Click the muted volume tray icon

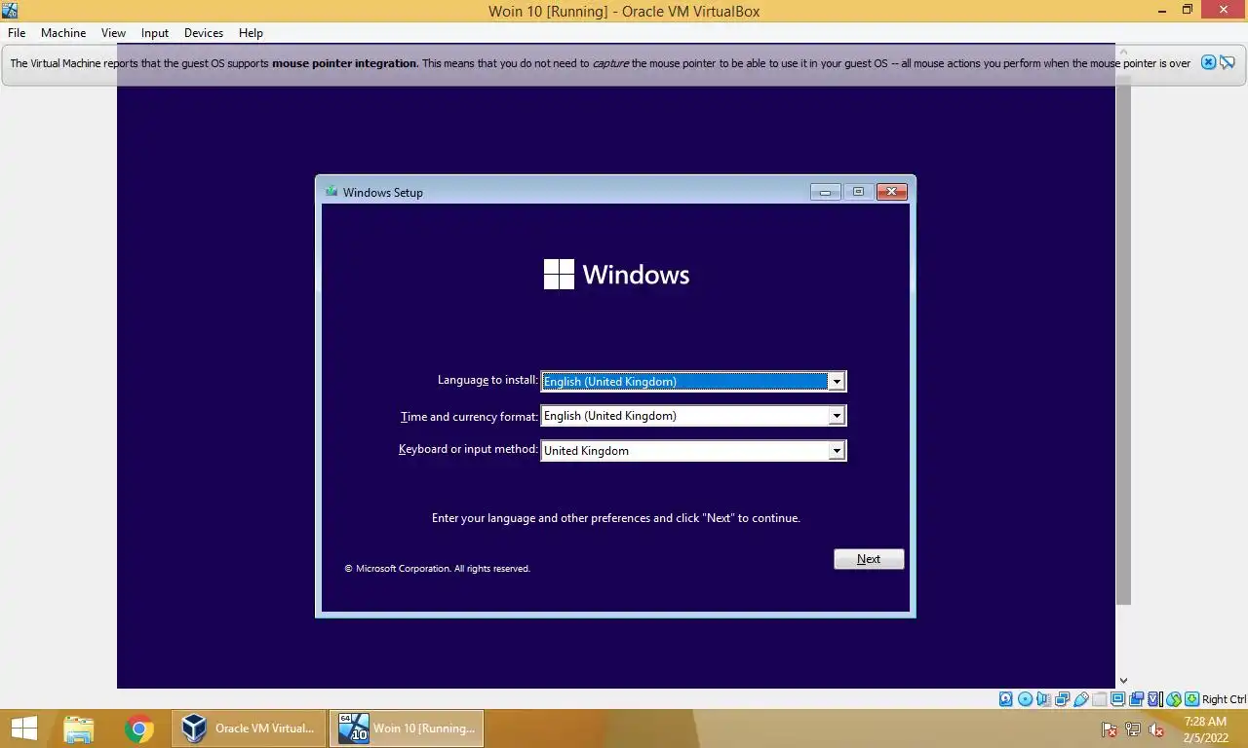point(1156,729)
